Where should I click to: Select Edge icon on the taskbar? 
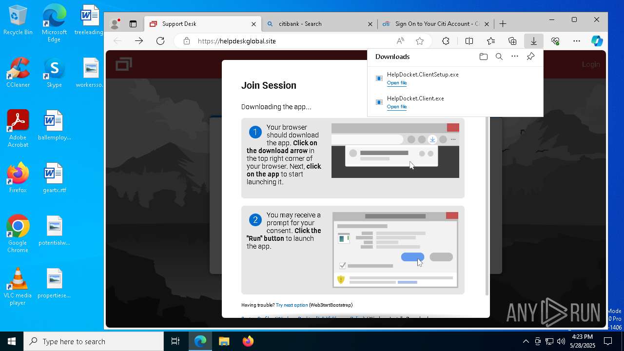point(200,341)
